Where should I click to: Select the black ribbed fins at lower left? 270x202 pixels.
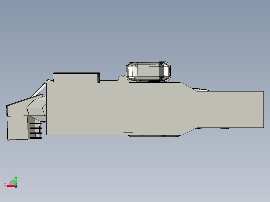tap(36, 131)
